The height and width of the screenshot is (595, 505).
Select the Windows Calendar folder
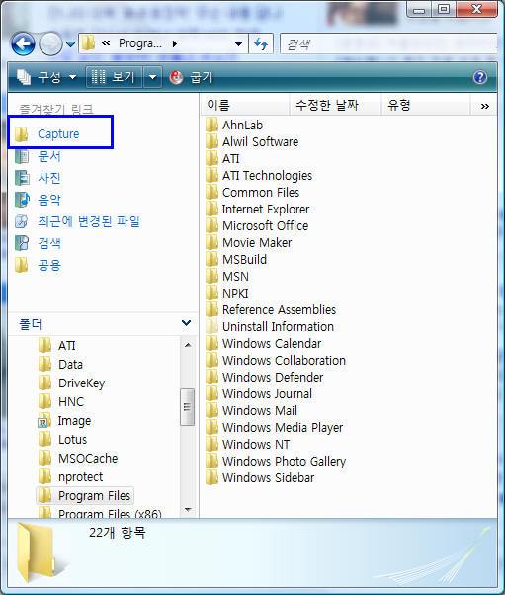click(263, 343)
